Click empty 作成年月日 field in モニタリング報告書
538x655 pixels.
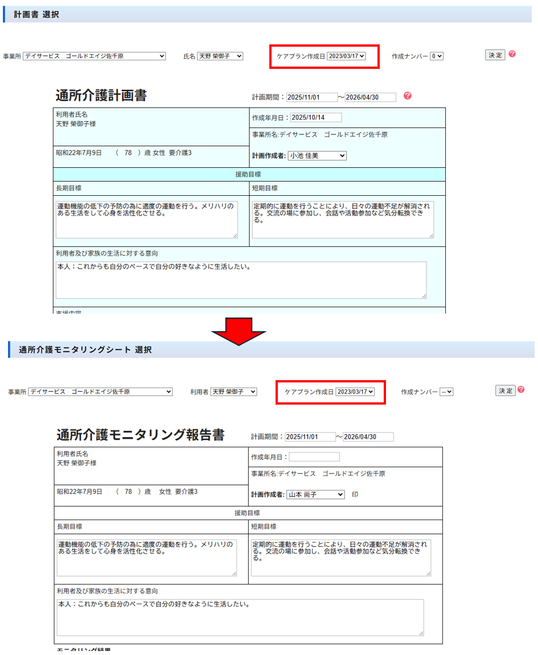tap(314, 457)
